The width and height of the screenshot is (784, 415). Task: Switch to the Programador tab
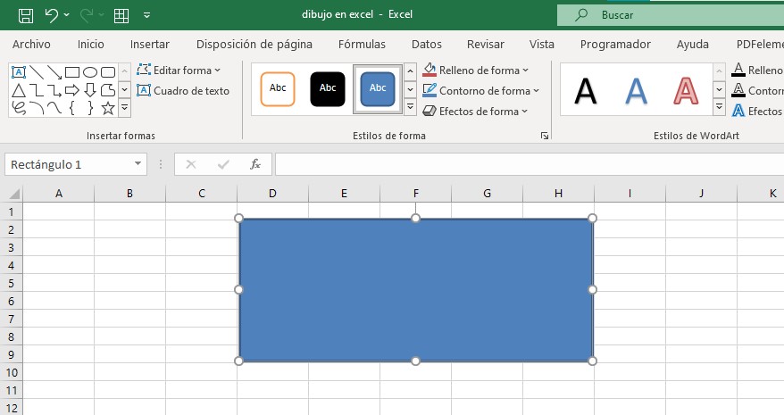tap(615, 45)
